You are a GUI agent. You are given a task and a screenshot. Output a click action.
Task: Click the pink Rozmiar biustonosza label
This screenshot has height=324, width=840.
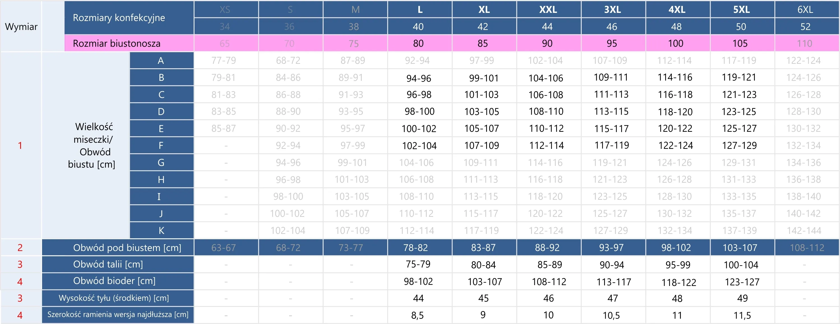tap(116, 43)
